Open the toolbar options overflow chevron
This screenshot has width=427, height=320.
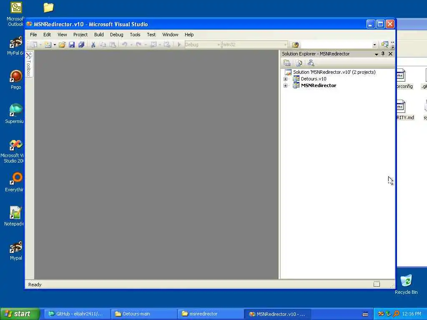tap(393, 45)
